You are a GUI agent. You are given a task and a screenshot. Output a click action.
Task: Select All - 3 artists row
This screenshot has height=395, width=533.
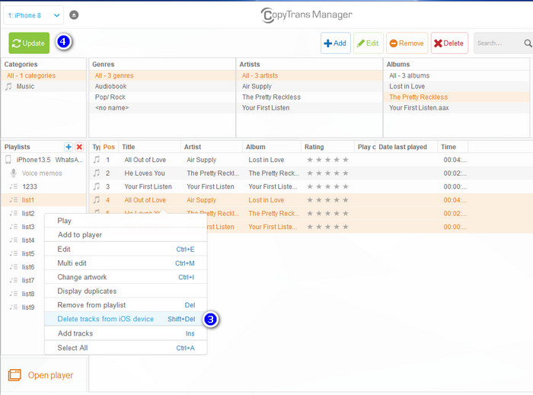(x=309, y=75)
